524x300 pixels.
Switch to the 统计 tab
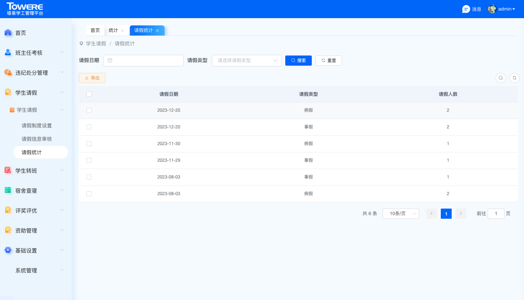[x=113, y=30]
